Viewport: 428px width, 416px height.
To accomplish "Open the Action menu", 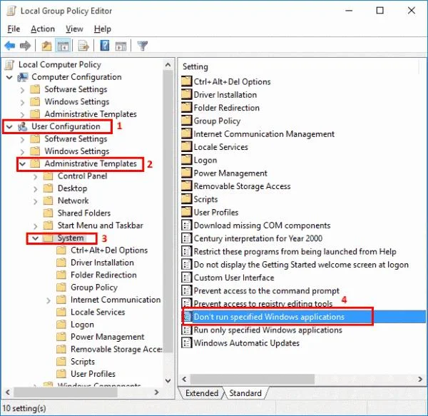I will coord(43,29).
